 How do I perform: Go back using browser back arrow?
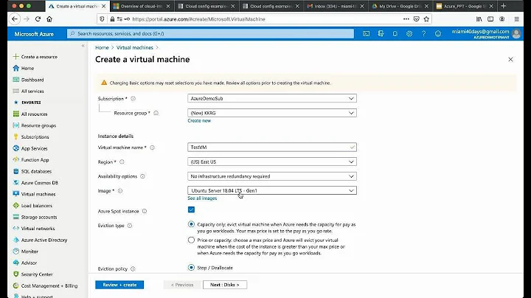15,19
